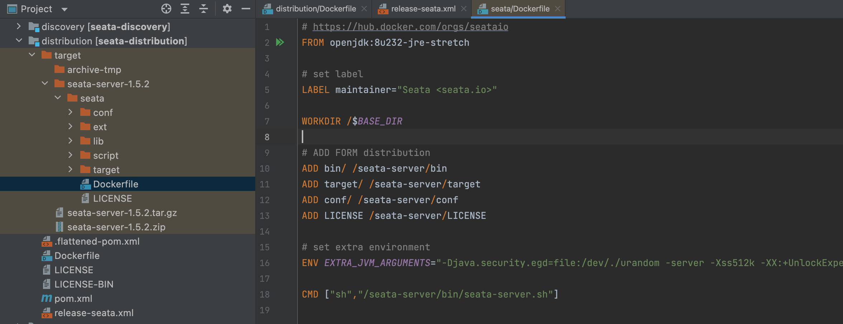This screenshot has width=843, height=324.
Task: Expand the script folder
Action: (x=71, y=155)
